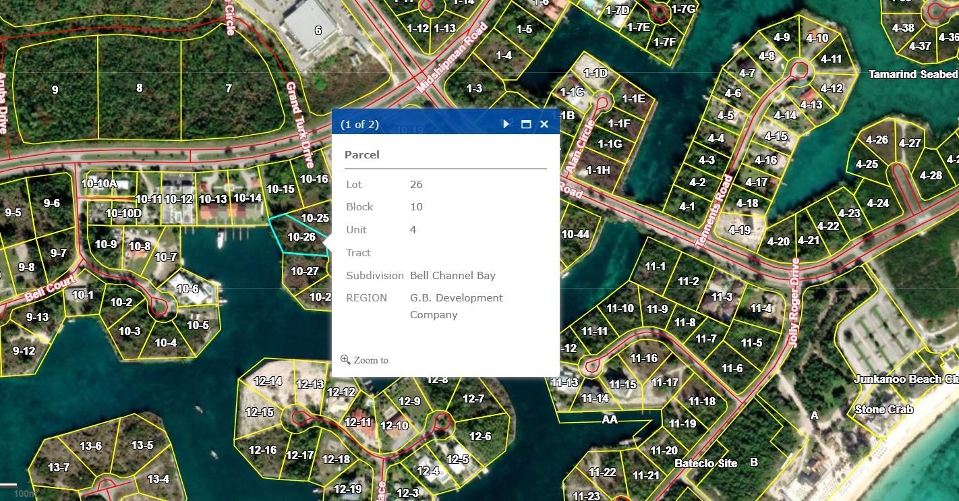Select parcel 1-1H near Alan Circle

tap(597, 170)
